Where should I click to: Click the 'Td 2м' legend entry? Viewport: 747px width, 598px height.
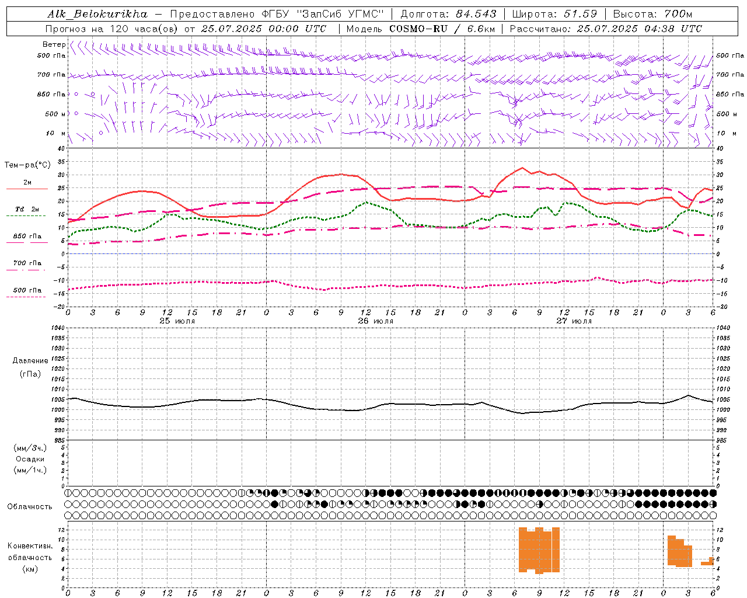(x=27, y=209)
